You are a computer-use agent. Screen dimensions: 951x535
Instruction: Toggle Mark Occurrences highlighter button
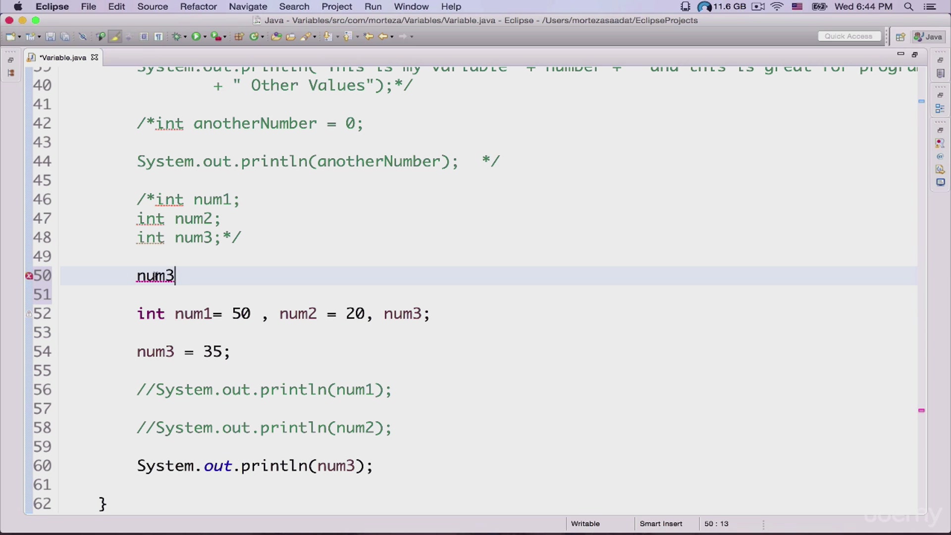tap(115, 37)
